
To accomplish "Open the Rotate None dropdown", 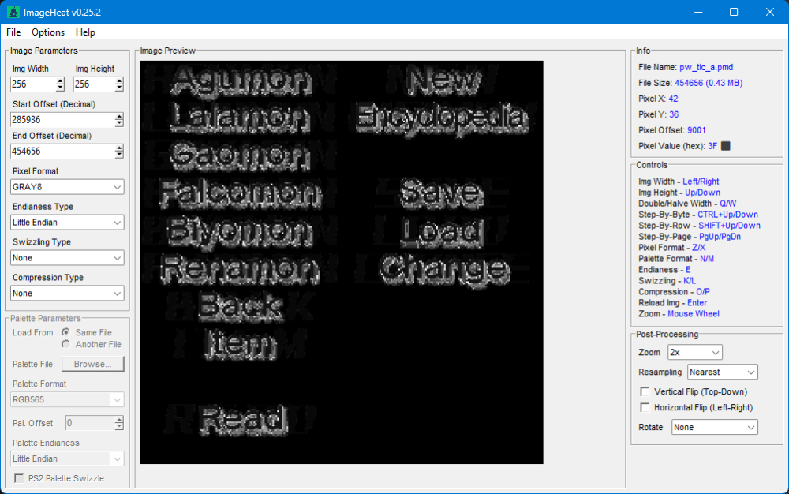I will (x=715, y=427).
